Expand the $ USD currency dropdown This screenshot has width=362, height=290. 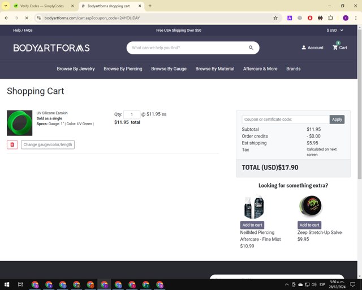click(335, 30)
